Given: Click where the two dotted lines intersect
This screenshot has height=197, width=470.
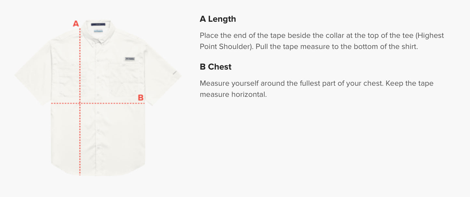Looking at the screenshot, I should pos(80,103).
